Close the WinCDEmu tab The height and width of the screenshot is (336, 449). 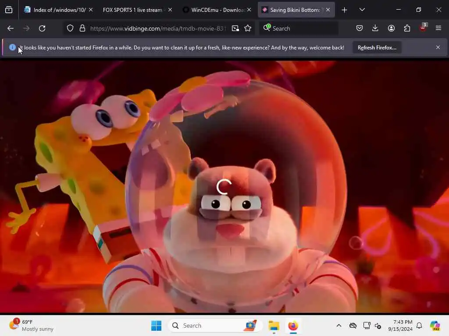point(249,10)
